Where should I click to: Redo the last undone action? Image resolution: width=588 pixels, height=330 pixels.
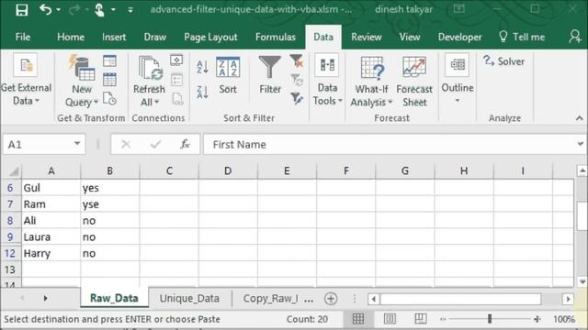point(74,10)
